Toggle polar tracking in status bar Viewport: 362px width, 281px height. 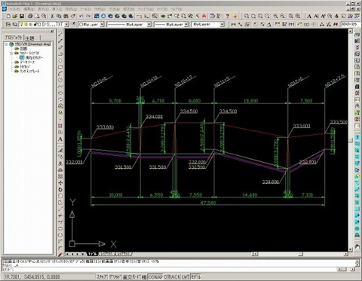144,277
